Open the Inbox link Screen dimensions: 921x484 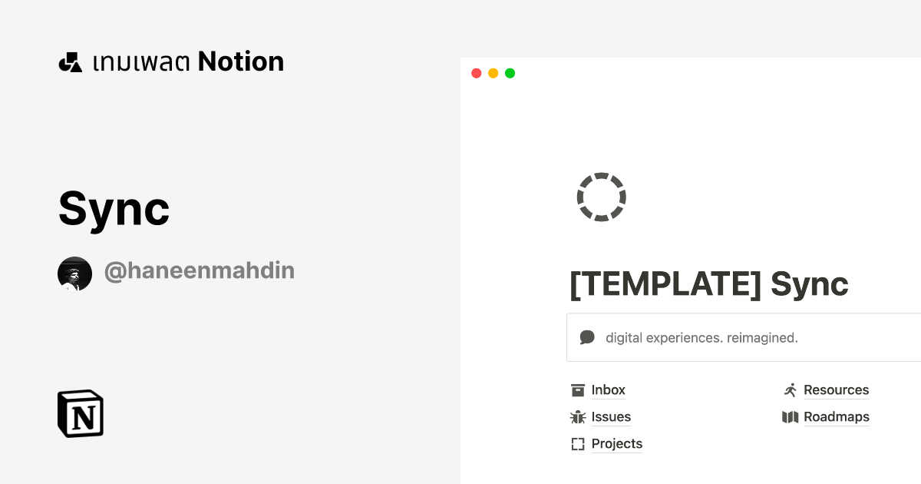click(609, 390)
